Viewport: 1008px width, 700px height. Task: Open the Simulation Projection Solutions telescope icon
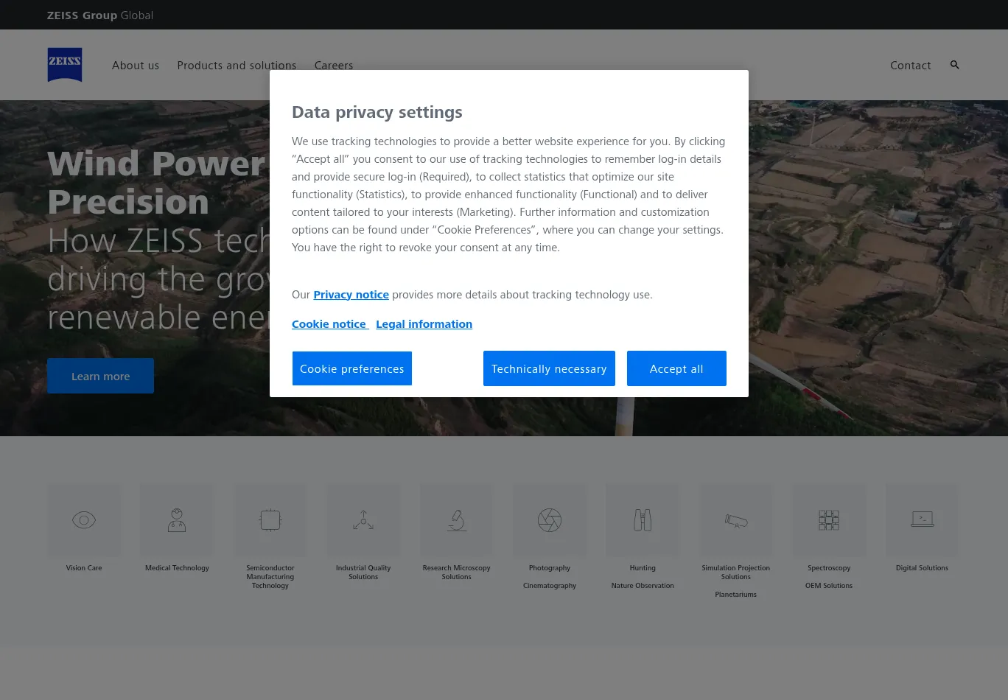pos(735,520)
